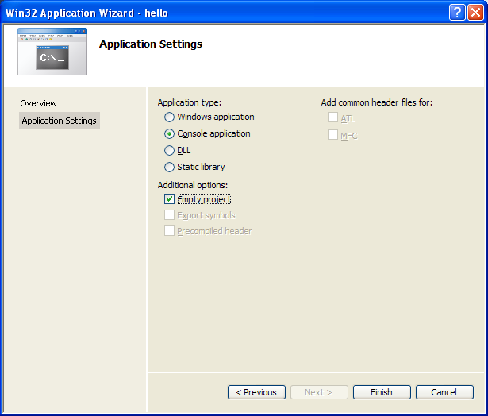Open the wizard's help question-mark button

tap(457, 13)
